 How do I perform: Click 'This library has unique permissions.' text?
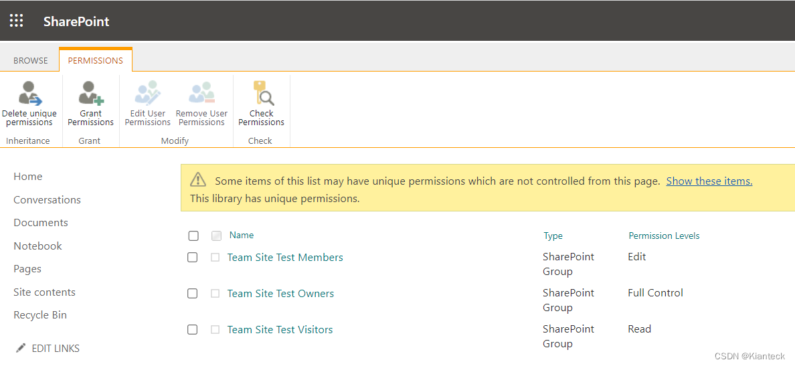275,199
